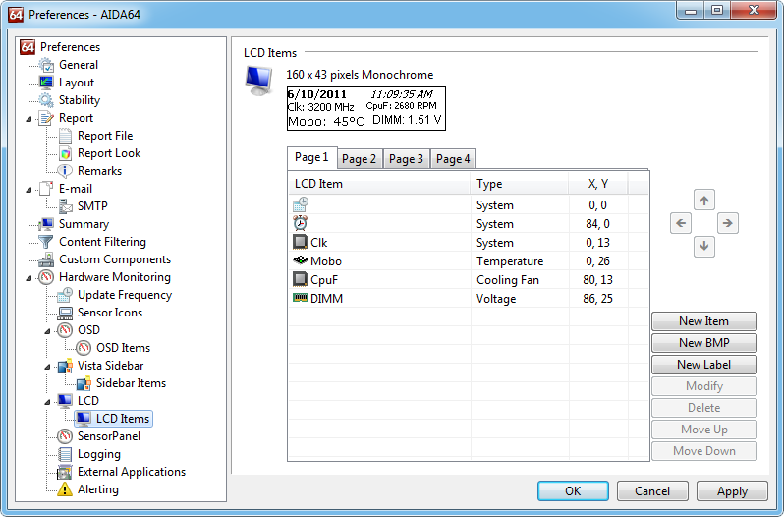This screenshot has height=517, width=784.
Task: Click the New Label button
Action: pyautogui.click(x=704, y=365)
